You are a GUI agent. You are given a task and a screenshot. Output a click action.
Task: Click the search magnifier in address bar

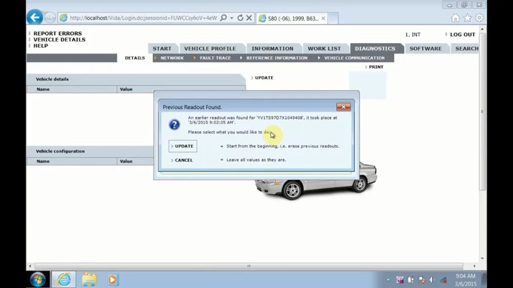(224, 18)
